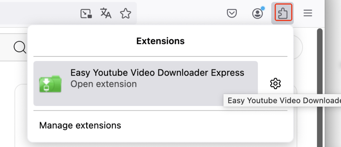Image resolution: width=341 pixels, height=147 pixels.
Task: Click the magnifying glass search icon
Action: coord(20,48)
